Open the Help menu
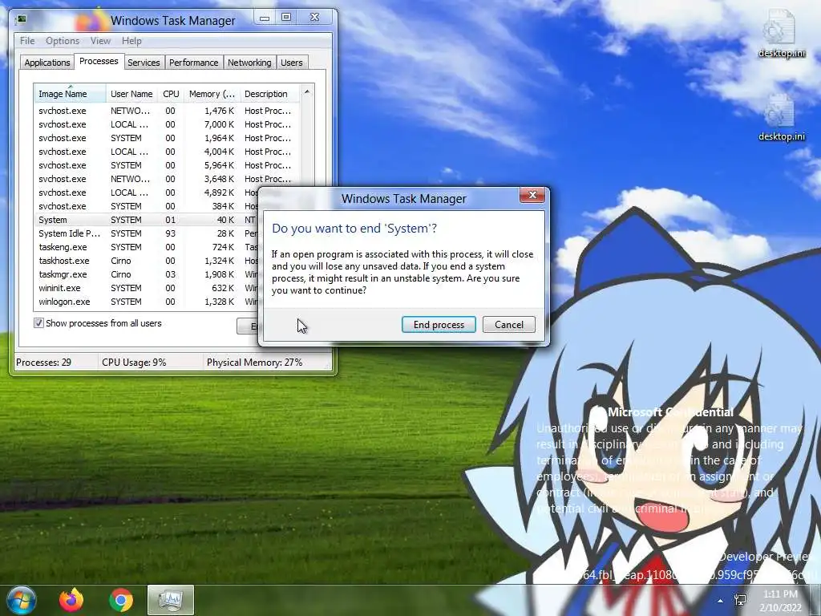 [131, 41]
